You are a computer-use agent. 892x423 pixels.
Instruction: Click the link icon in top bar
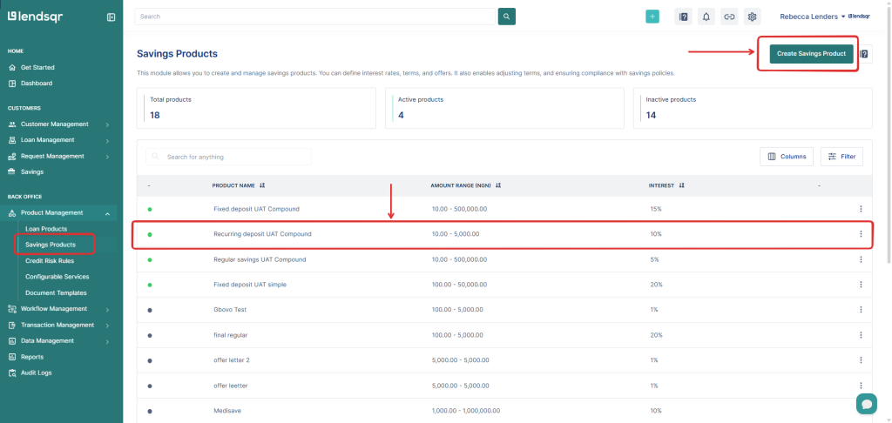click(729, 17)
